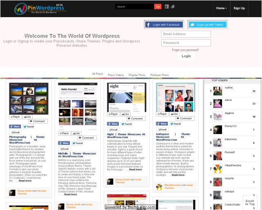Select the Press Videos tab
Viewport: 262px width, 210px height.
coord(115,75)
